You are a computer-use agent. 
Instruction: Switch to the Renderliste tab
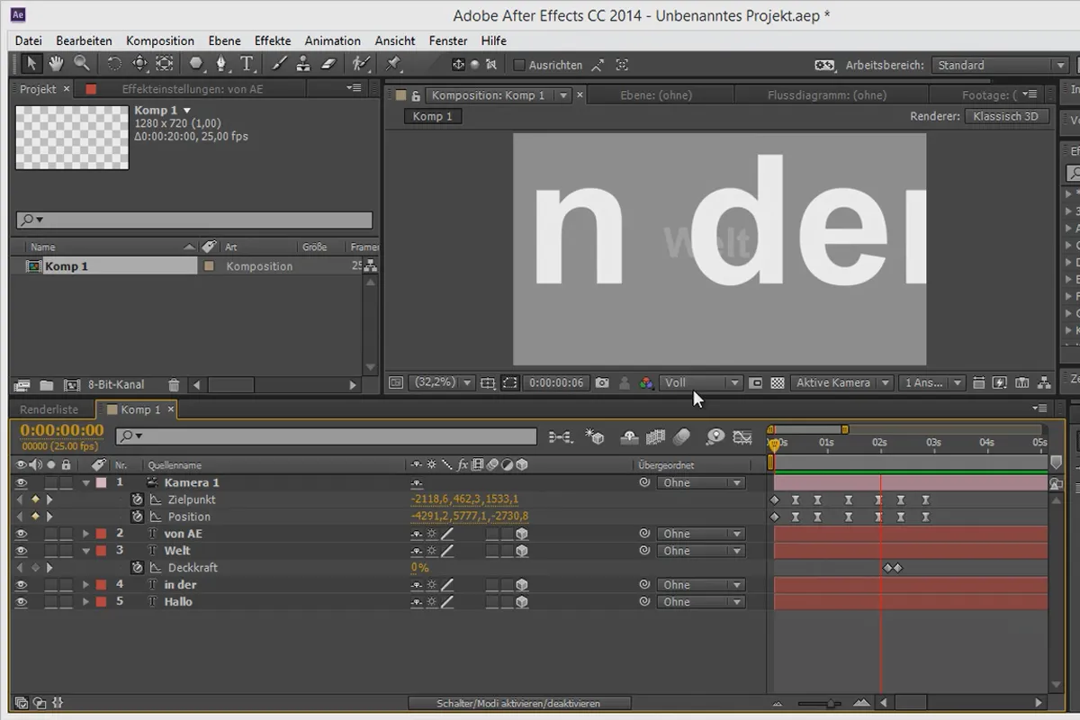(x=49, y=409)
